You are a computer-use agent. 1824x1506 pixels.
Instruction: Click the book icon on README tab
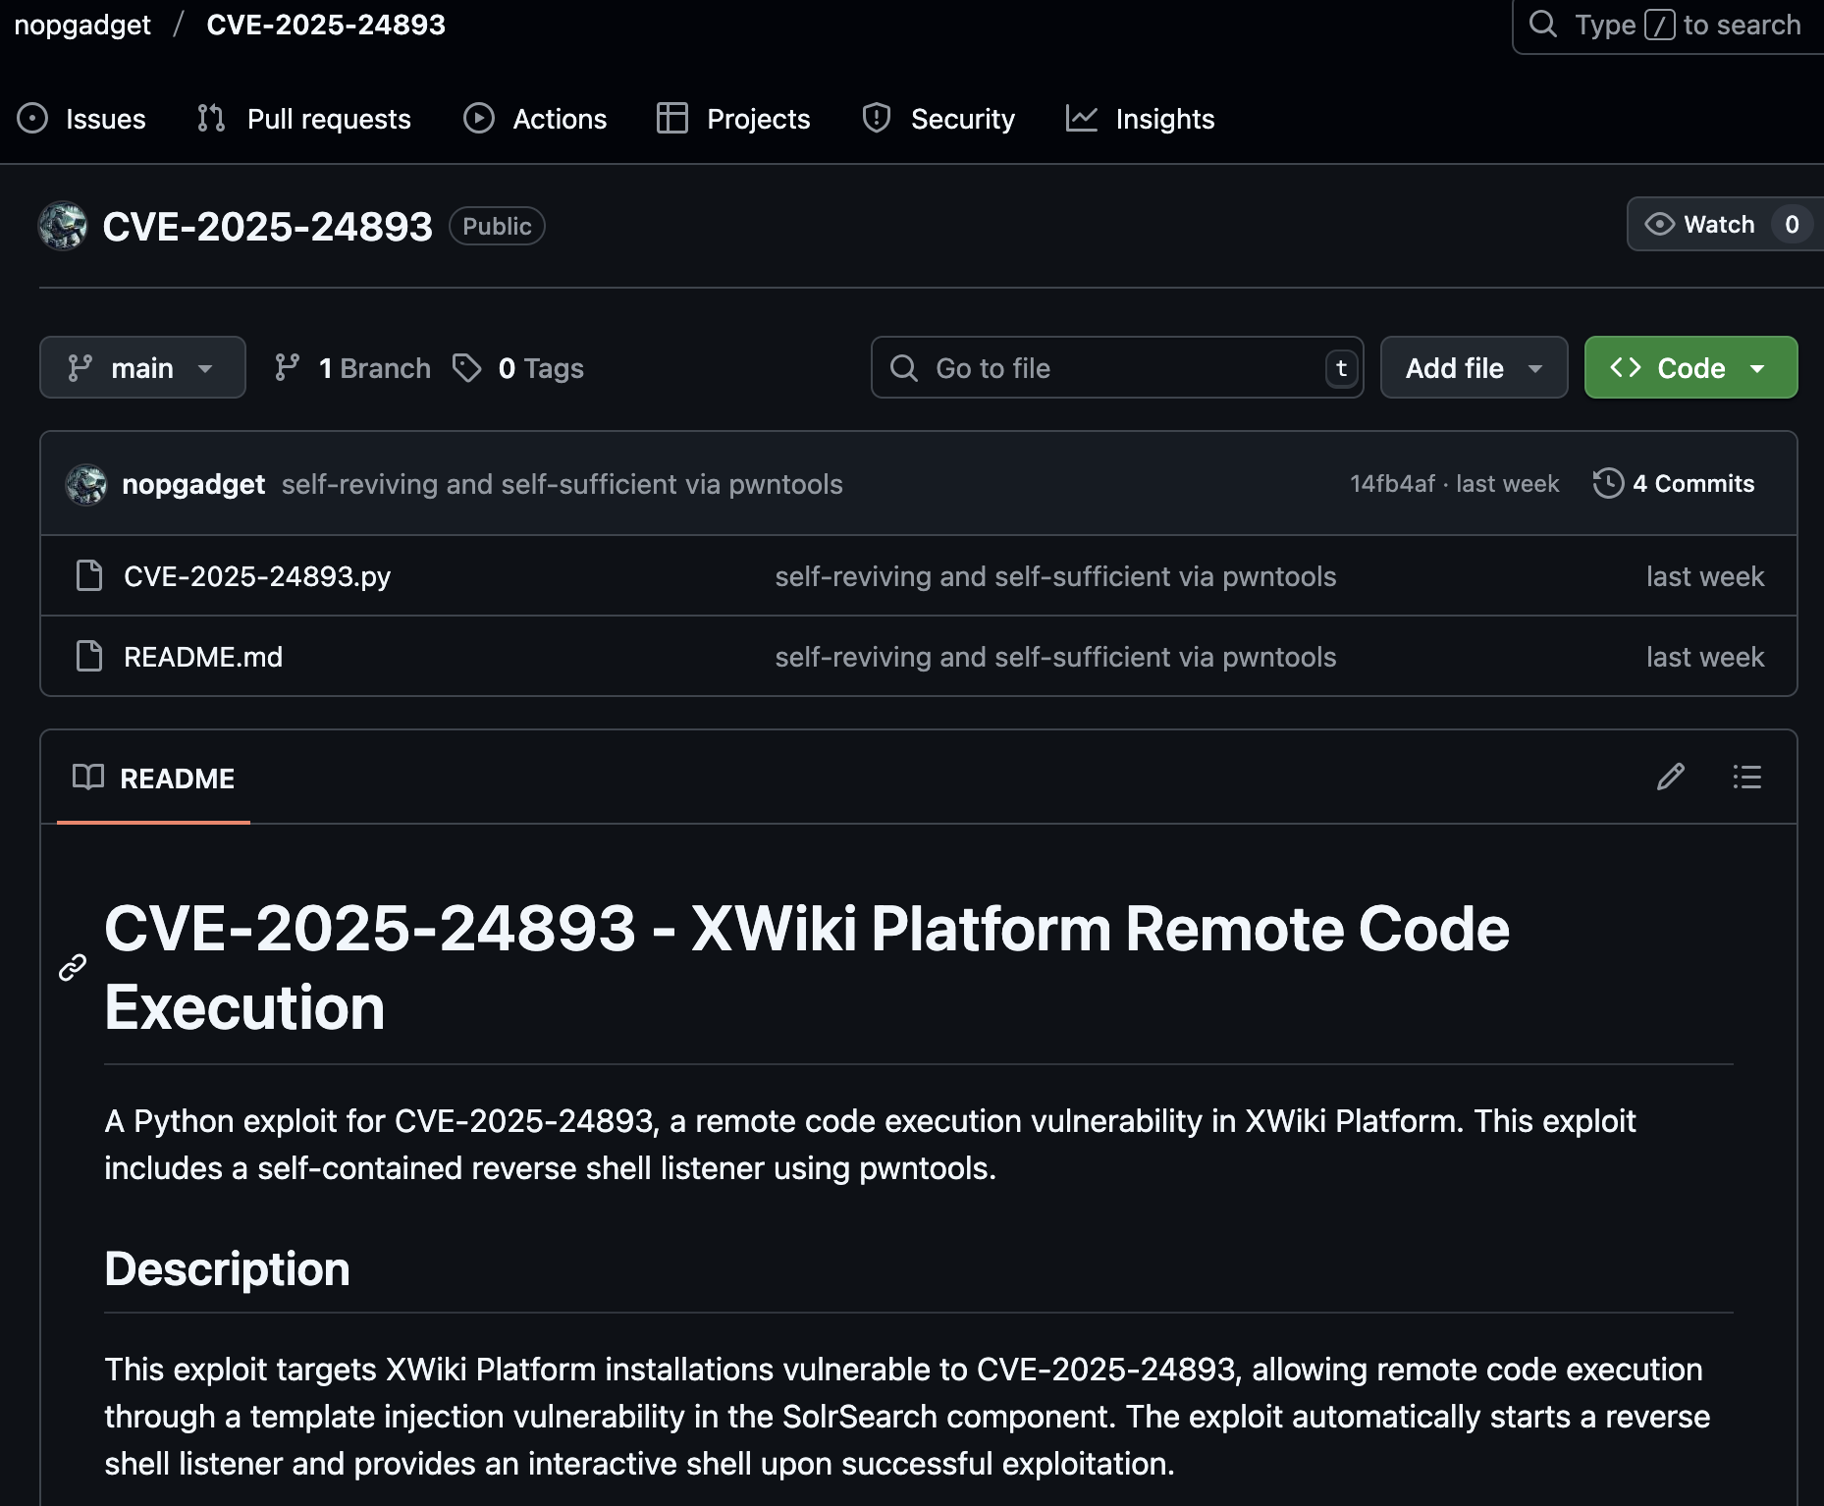tap(88, 778)
